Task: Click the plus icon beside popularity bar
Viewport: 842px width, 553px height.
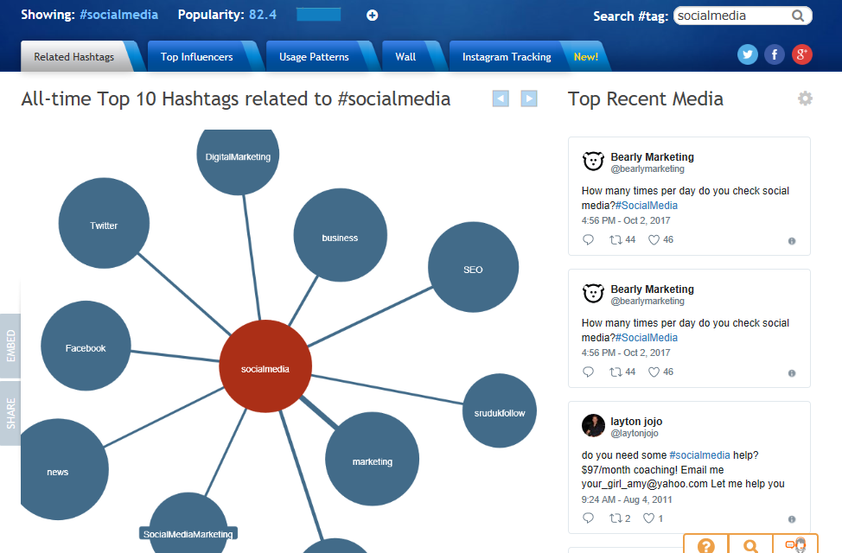Action: point(372,15)
